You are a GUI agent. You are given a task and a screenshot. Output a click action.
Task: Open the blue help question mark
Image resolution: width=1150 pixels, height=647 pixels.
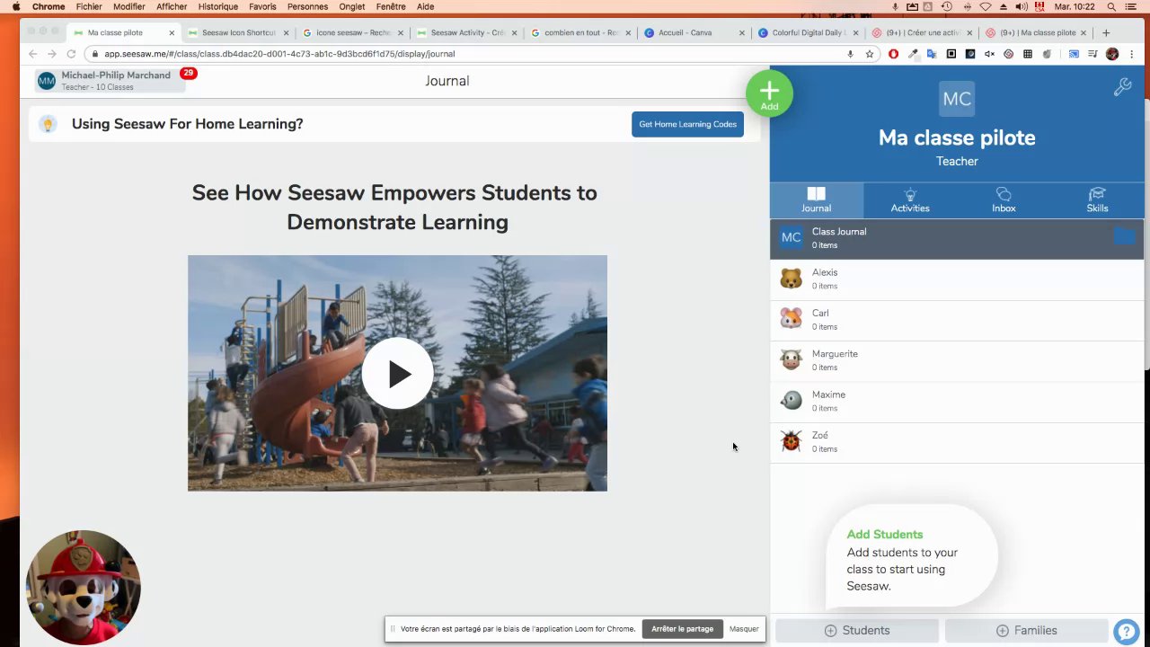coord(1126,633)
